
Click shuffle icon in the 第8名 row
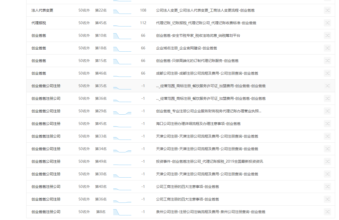click(x=327, y=212)
